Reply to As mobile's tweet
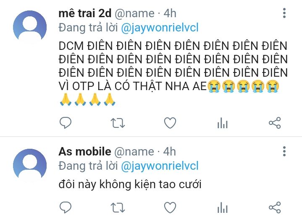The width and height of the screenshot is (302, 220). tap(66, 207)
